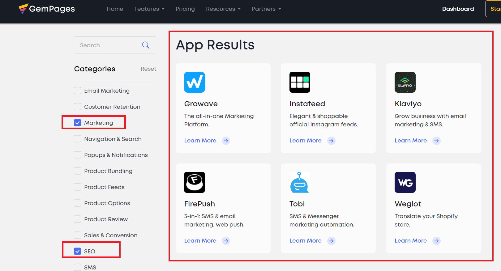
Task: Go to the Home page
Action: (x=115, y=9)
